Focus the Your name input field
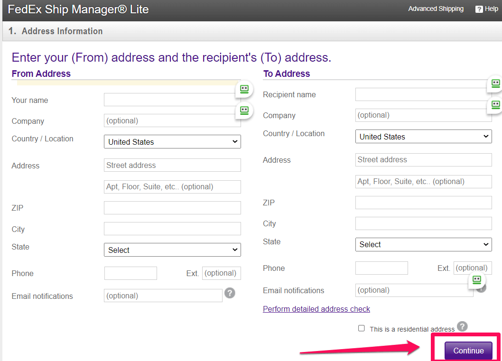This screenshot has height=361, width=502. (x=172, y=100)
